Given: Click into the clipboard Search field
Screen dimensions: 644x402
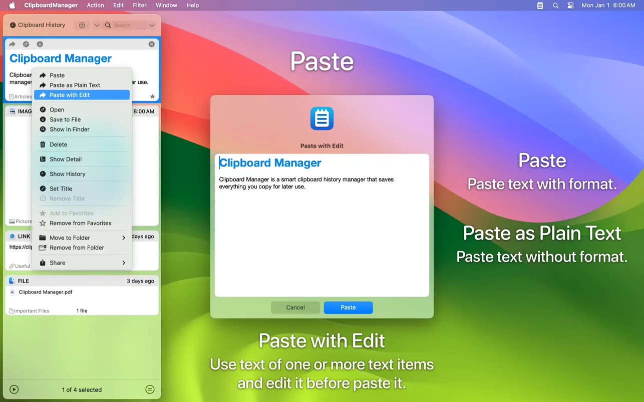Looking at the screenshot, I should pyautogui.click(x=128, y=25).
